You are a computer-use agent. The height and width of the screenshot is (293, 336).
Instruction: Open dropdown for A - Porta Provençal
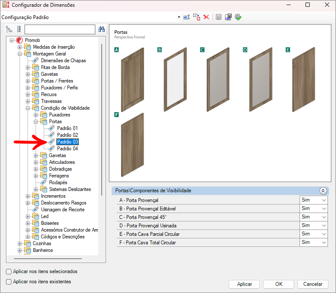tap(324, 200)
